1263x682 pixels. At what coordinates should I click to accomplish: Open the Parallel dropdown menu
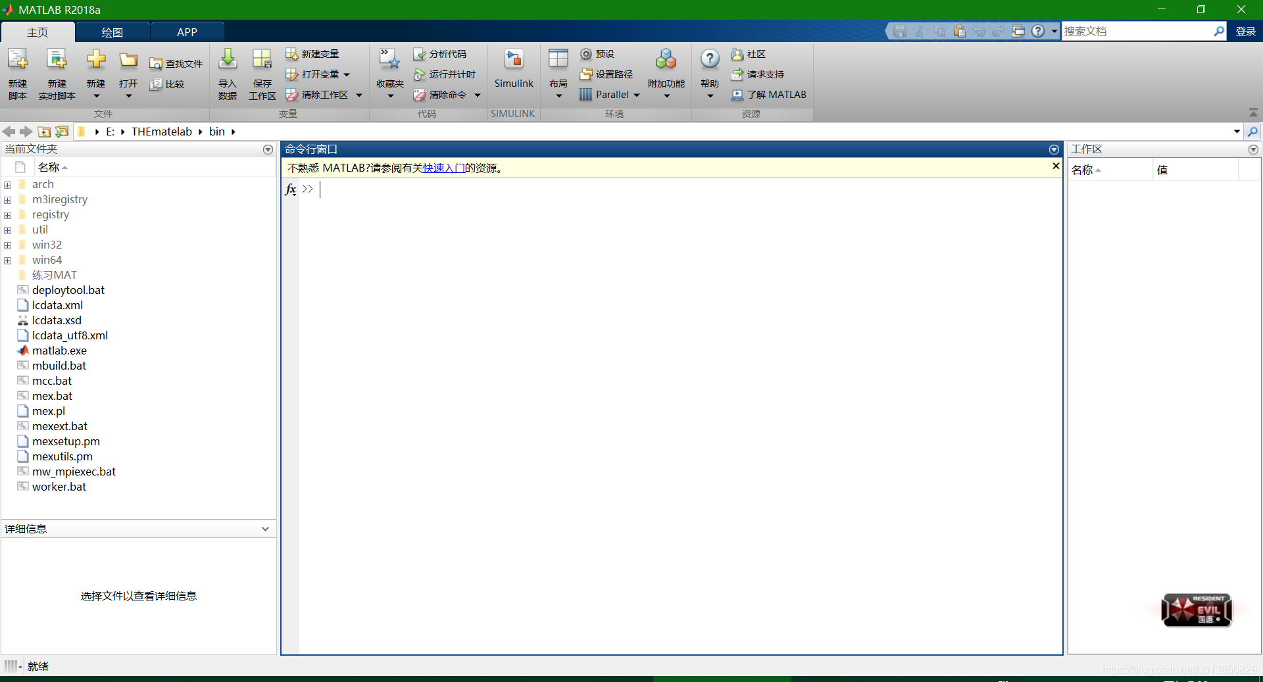pos(637,95)
